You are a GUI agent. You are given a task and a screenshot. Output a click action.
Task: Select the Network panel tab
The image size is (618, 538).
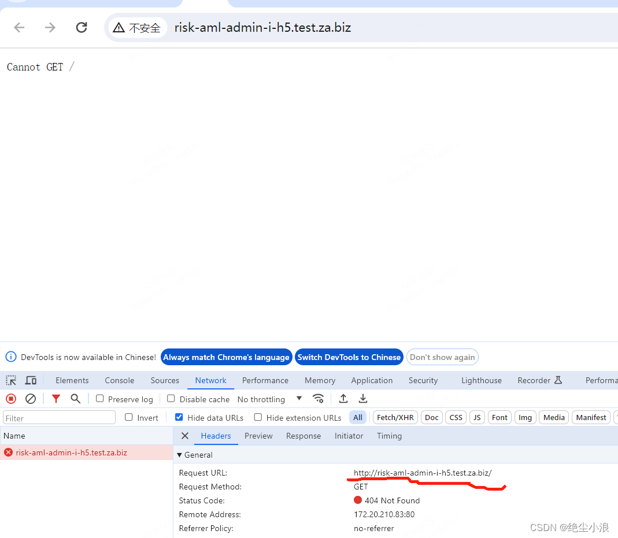pos(211,380)
